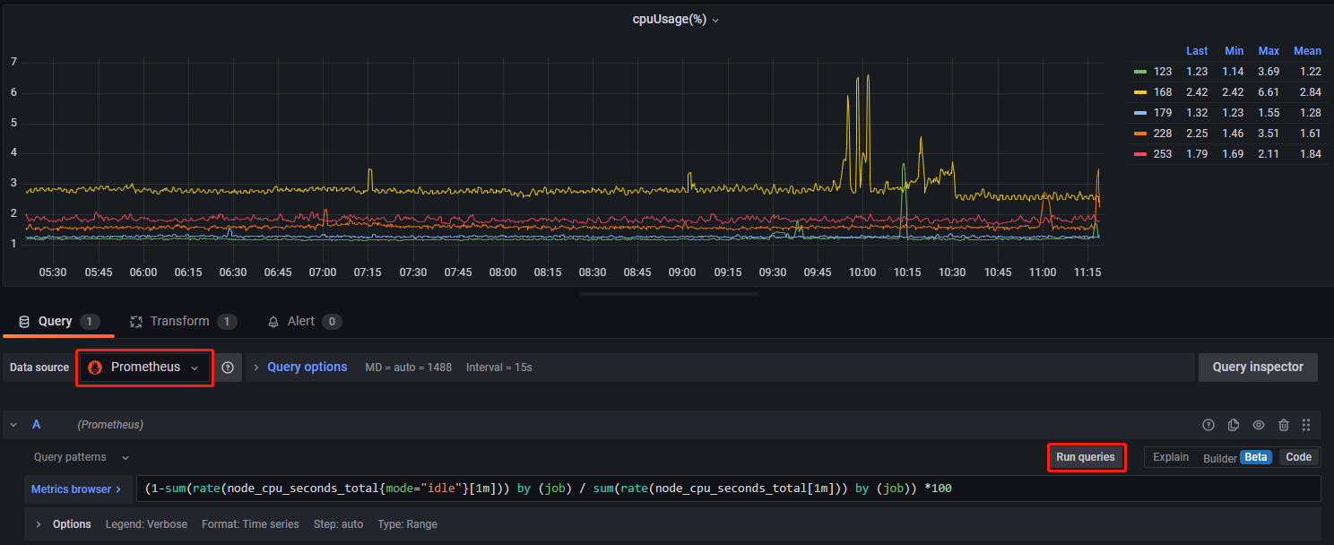Open help for query A
Image resolution: width=1334 pixels, height=545 pixels.
pos(1208,425)
